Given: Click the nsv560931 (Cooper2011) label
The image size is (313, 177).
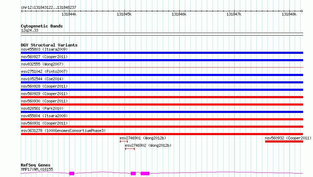Looking at the screenshot, I should click(44, 123).
